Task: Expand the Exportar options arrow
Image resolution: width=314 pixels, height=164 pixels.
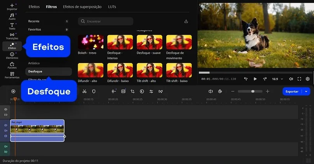Action: click(306, 91)
